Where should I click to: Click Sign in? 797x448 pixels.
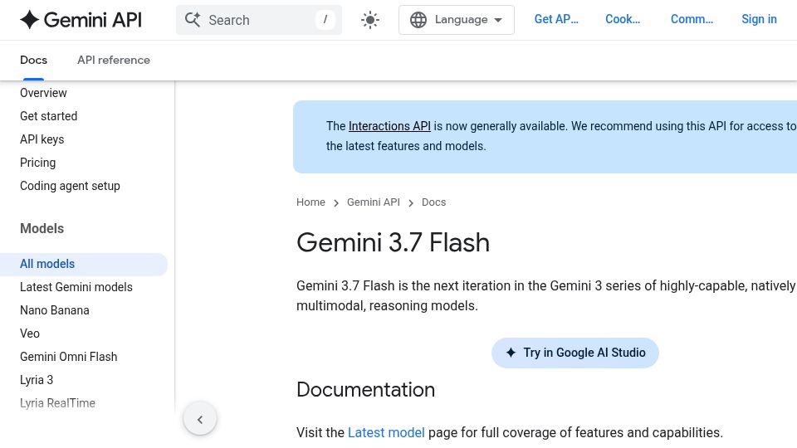[759, 19]
